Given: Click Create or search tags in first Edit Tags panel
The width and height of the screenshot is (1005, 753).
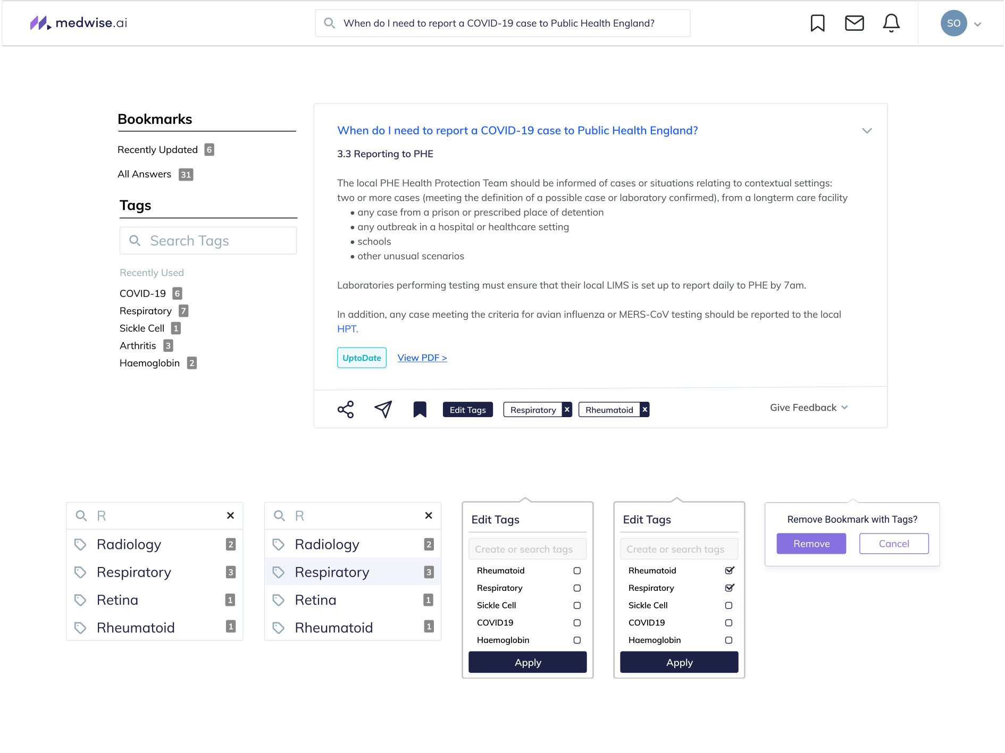Looking at the screenshot, I should tap(527, 549).
